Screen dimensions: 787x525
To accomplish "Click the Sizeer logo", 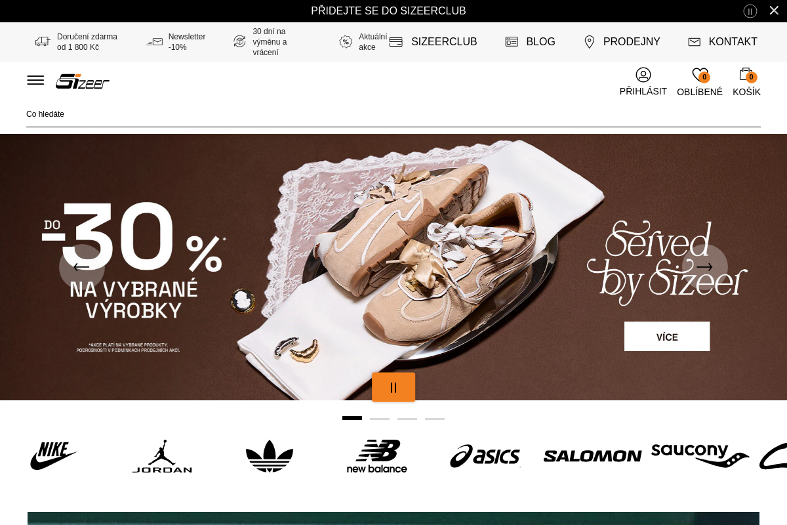I will 83,81.
